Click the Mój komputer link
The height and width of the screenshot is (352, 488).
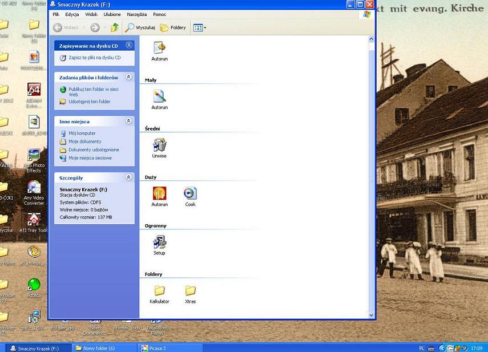pyautogui.click(x=82, y=133)
